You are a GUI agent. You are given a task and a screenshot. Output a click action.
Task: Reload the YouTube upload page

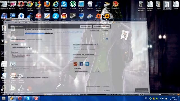(x=12, y=22)
